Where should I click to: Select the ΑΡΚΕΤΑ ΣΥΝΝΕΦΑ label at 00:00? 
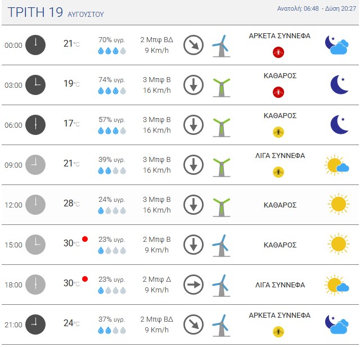coord(280,36)
